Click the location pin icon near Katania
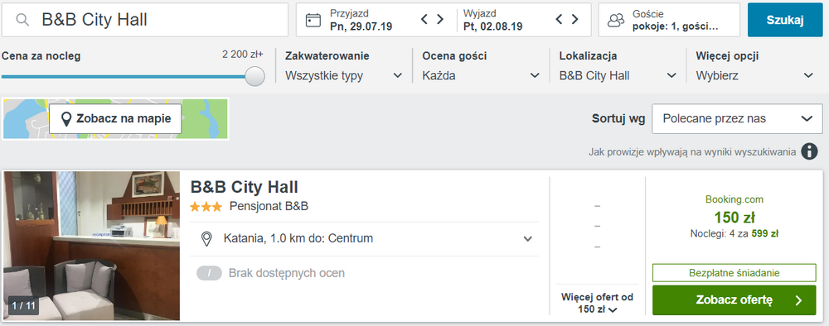 207,238
